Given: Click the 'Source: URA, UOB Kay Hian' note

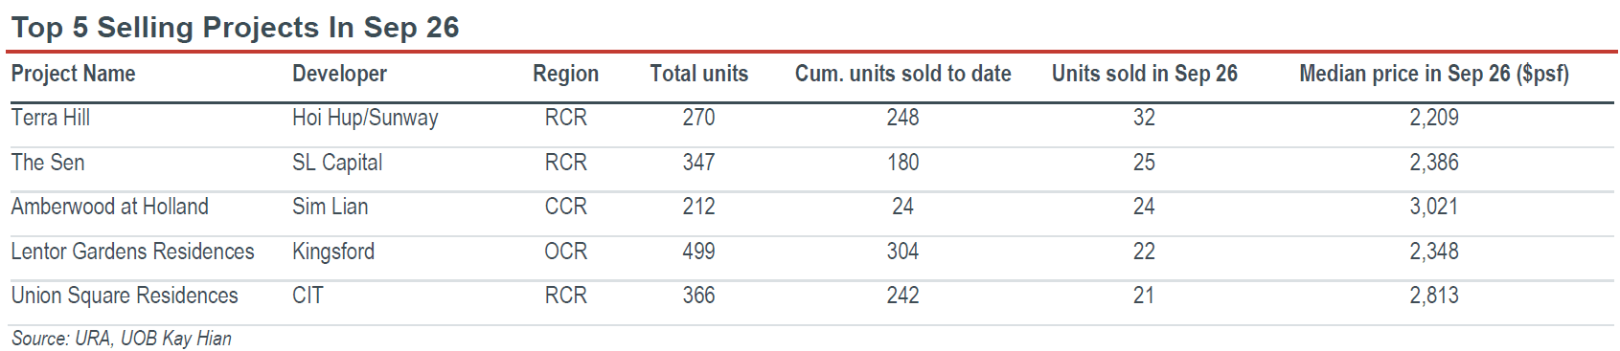Looking at the screenshot, I should tap(121, 339).
